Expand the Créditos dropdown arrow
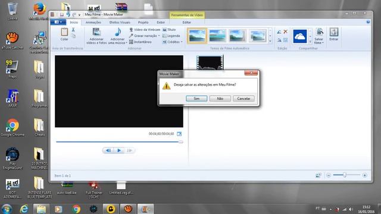 (x=182, y=42)
